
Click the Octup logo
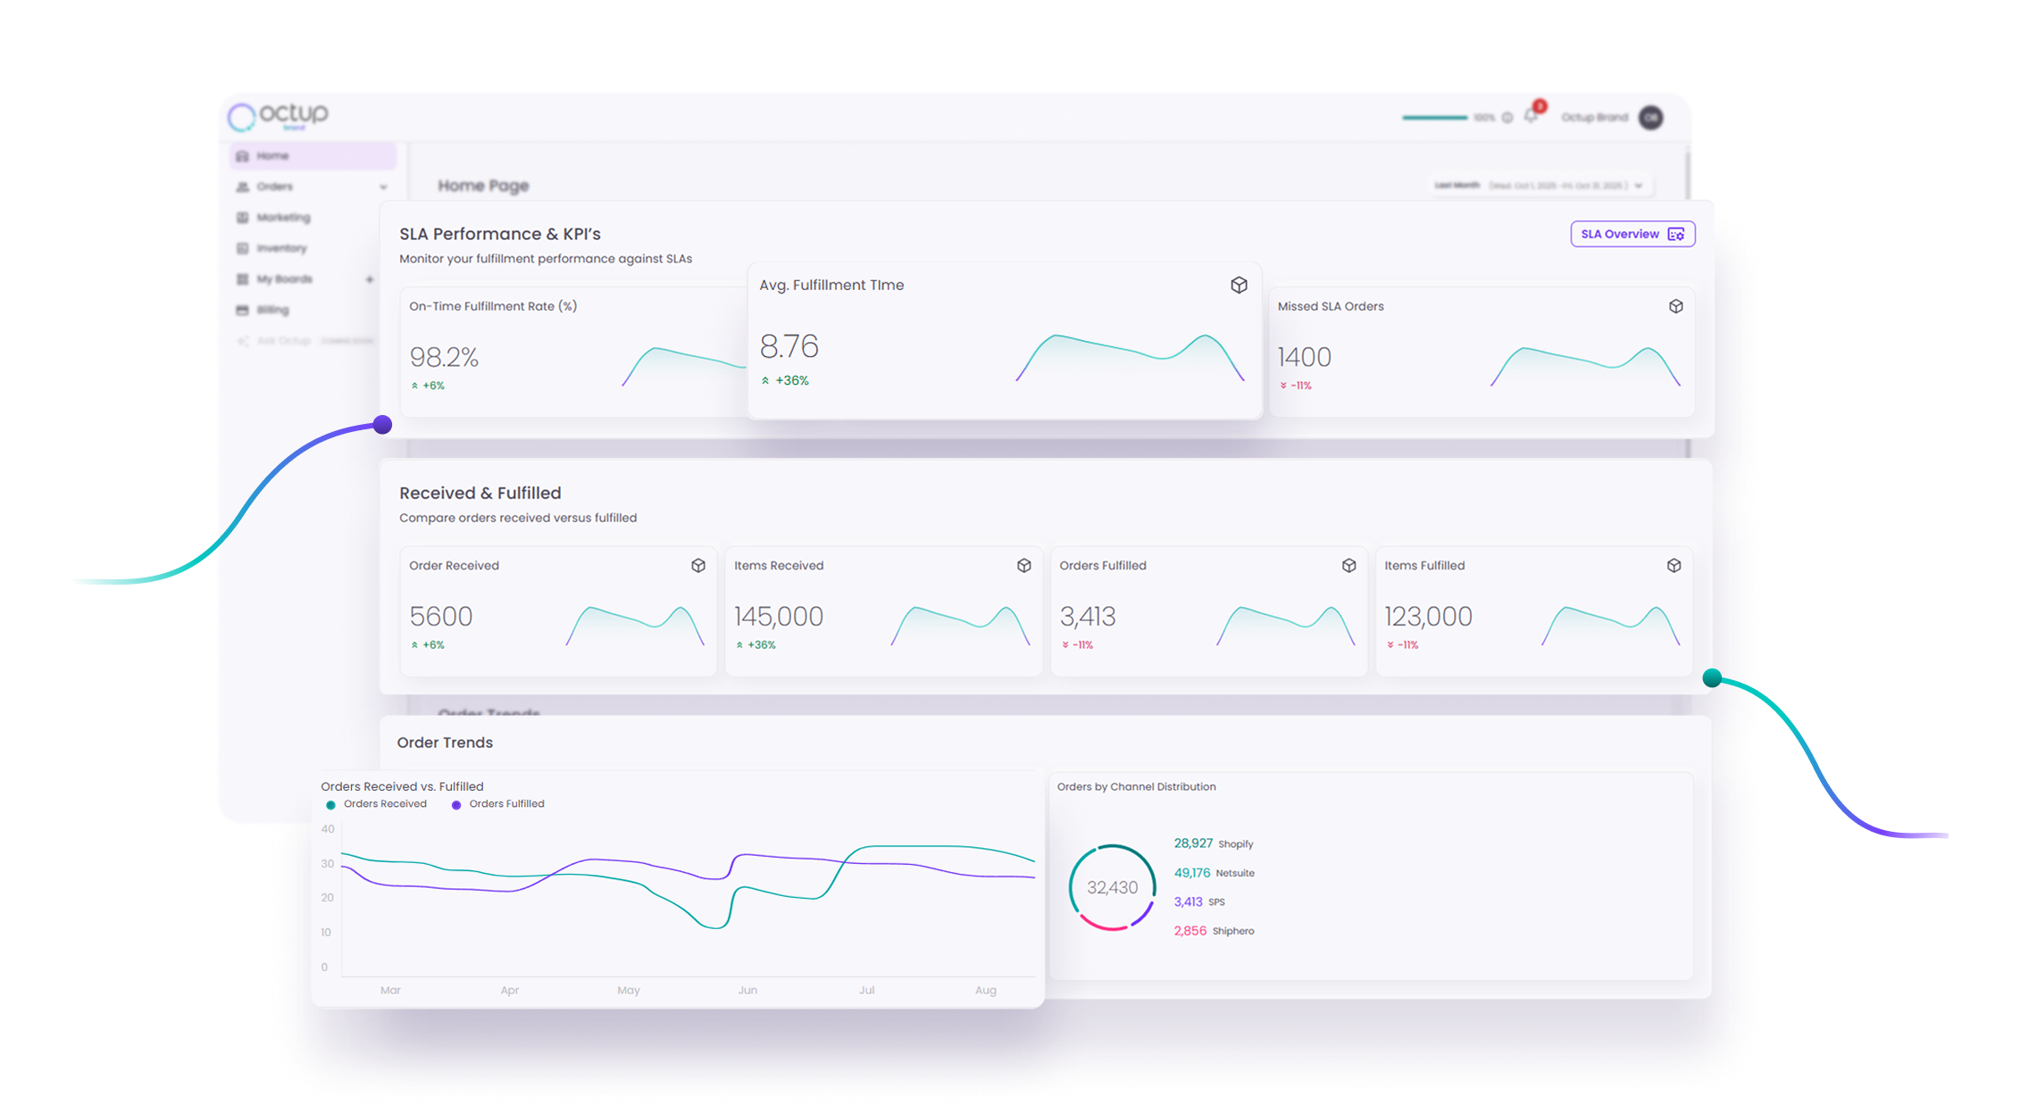pos(278,116)
